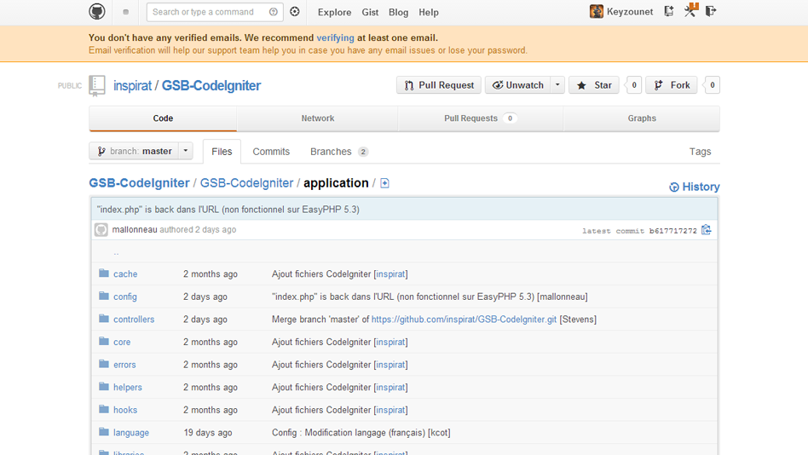Open the Help menu item

(428, 13)
